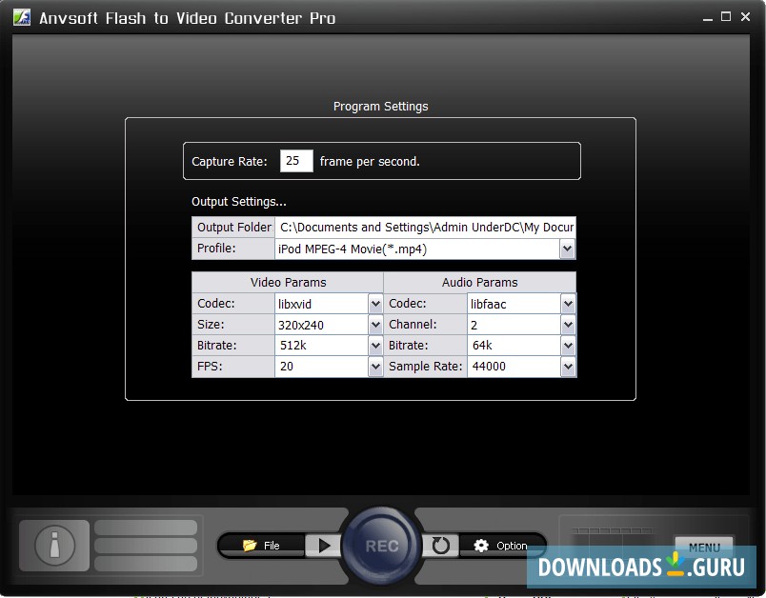Click the play preview button
Viewport: 766px width, 598px height.
tap(323, 546)
